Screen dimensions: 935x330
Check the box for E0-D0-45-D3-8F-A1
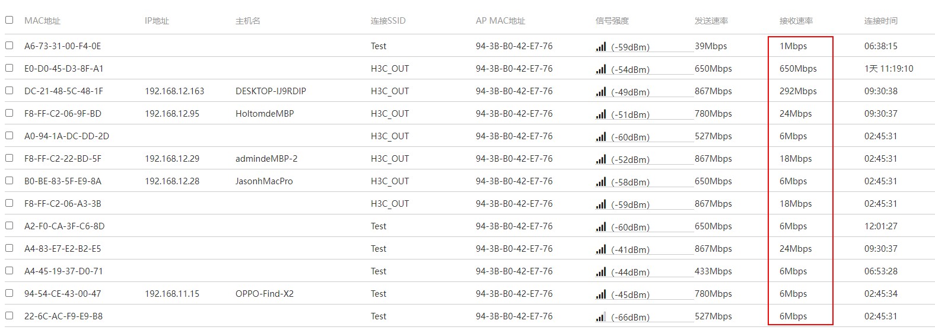[x=9, y=68]
